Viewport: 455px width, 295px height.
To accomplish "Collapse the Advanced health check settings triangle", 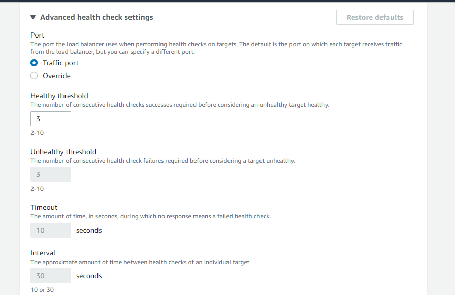I will [x=33, y=17].
